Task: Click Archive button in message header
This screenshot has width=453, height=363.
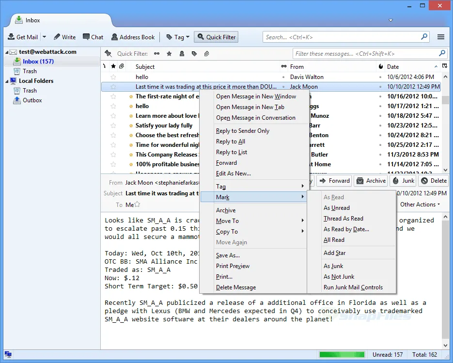Action: [x=371, y=181]
